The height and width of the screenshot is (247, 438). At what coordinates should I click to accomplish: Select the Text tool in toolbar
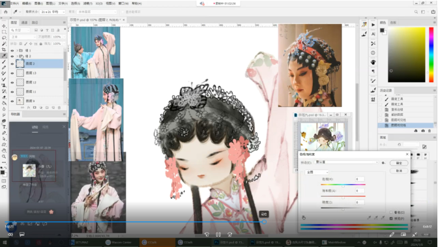click(x=4, y=127)
